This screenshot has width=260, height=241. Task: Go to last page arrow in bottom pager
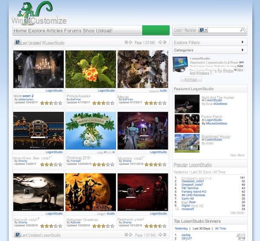coord(165,235)
